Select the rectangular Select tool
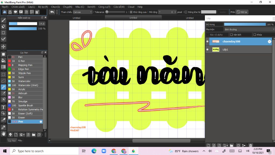 coord(3,75)
